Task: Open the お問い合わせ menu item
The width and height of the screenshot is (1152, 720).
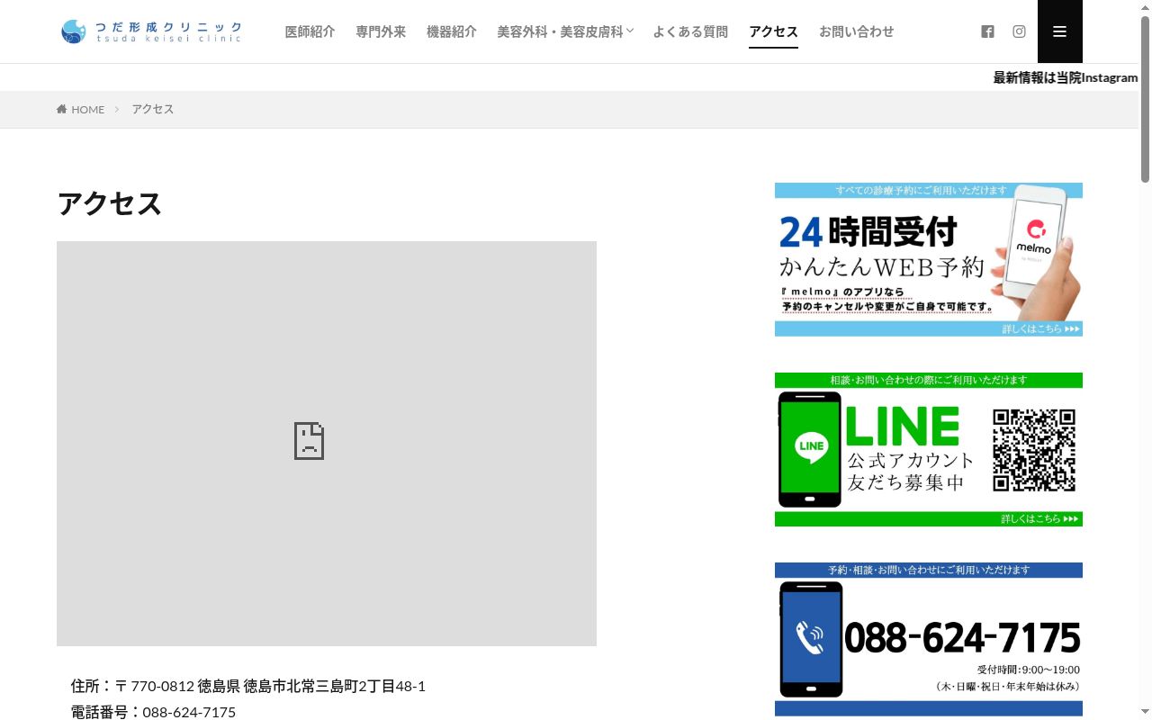Action: [857, 31]
